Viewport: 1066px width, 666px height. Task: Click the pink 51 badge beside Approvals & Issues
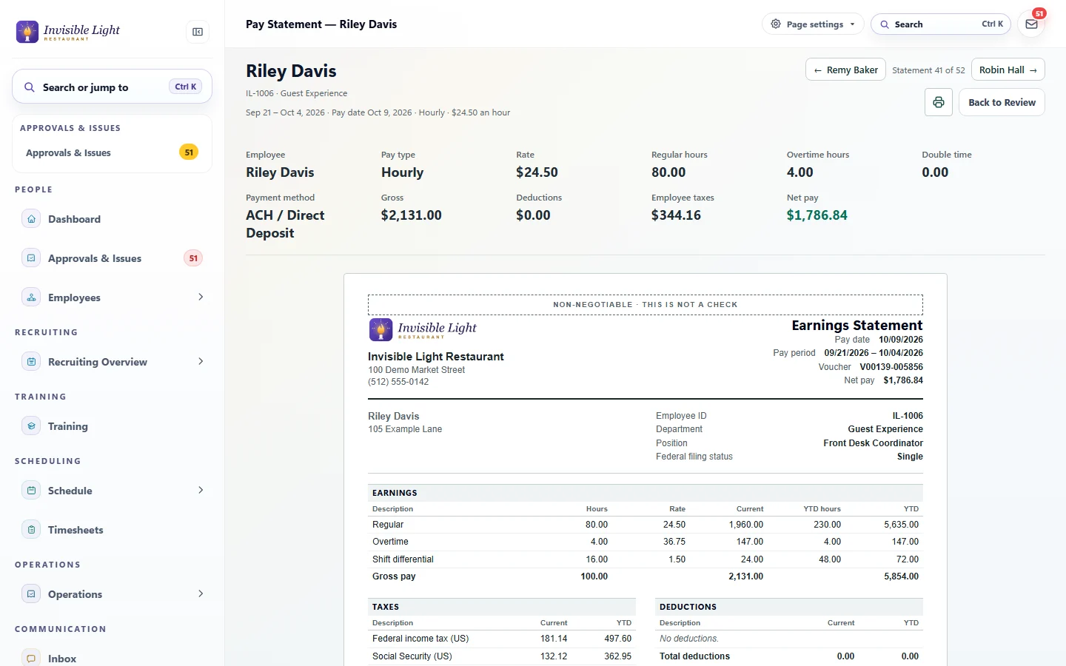[193, 258]
